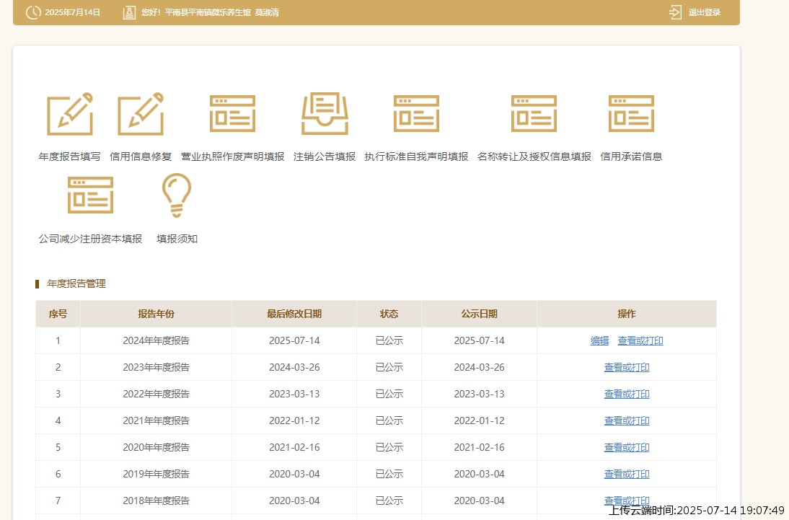Click the 名称转让及授权信息填报 form icon
Screen dimensions: 789x520
pyautogui.click(x=534, y=114)
